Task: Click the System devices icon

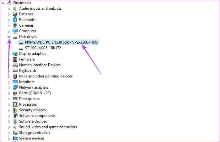Action: click(x=15, y=138)
